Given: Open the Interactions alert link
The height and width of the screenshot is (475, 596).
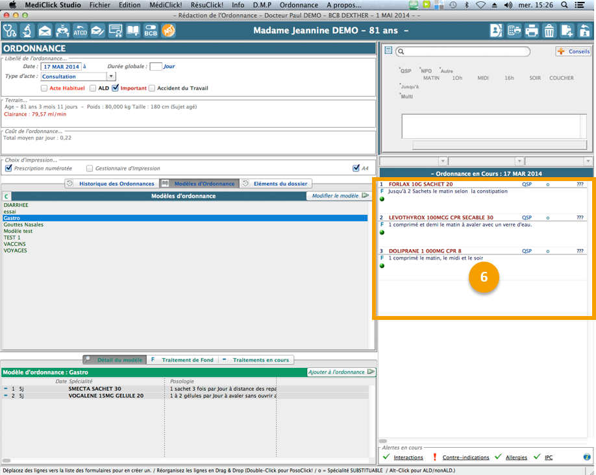Looking at the screenshot, I should pyautogui.click(x=408, y=457).
